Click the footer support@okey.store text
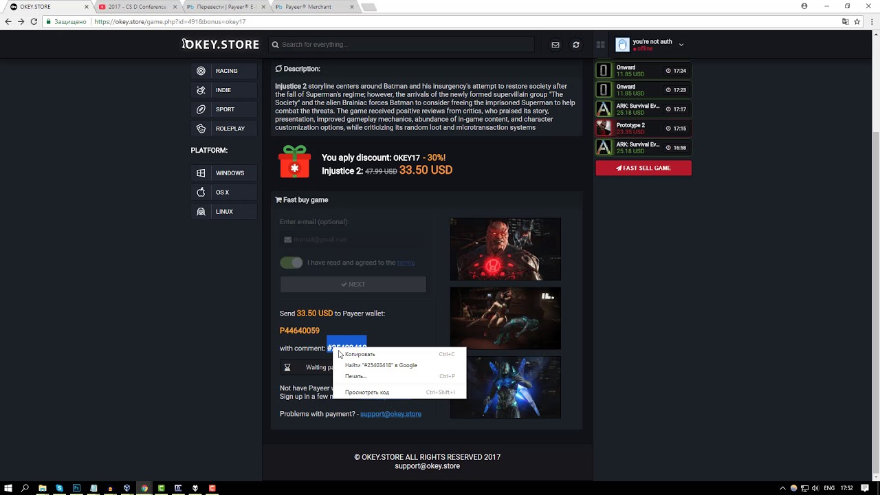This screenshot has width=880, height=495. coord(427,466)
